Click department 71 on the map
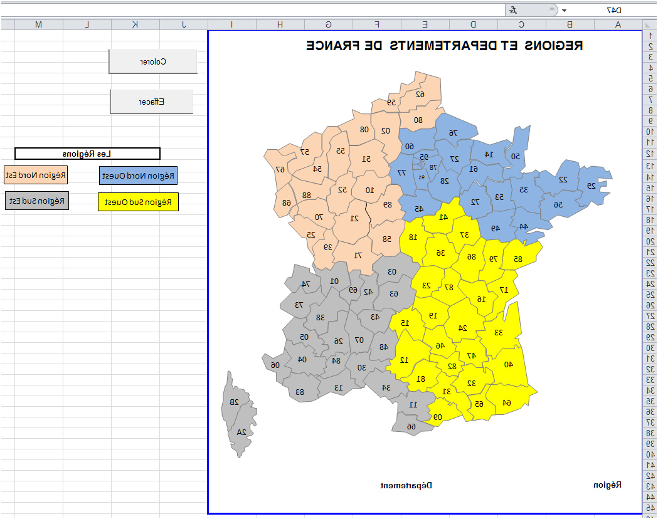The width and height of the screenshot is (658, 519). (x=358, y=255)
